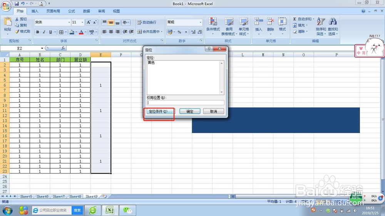Toggle top vertical alignment
The image size is (385, 216).
pos(104,22)
